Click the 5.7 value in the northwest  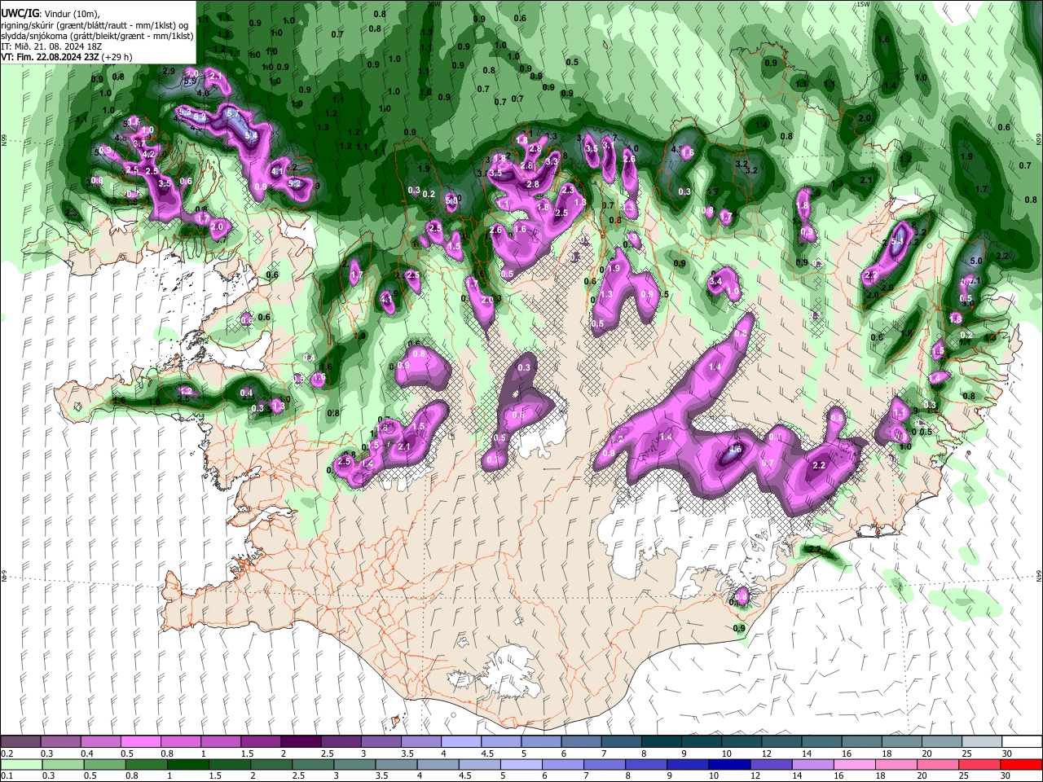pos(233,113)
